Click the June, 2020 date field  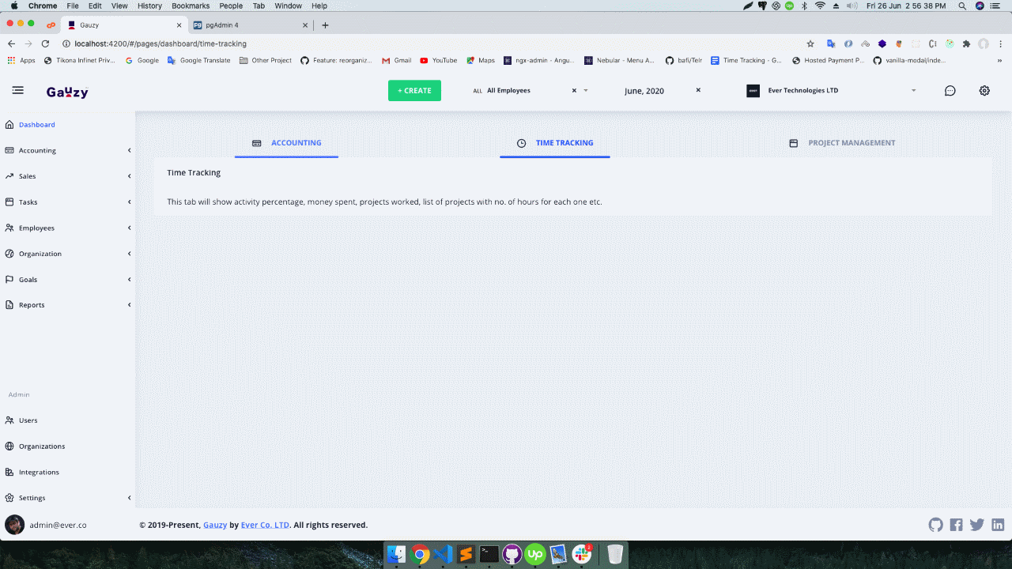click(644, 91)
